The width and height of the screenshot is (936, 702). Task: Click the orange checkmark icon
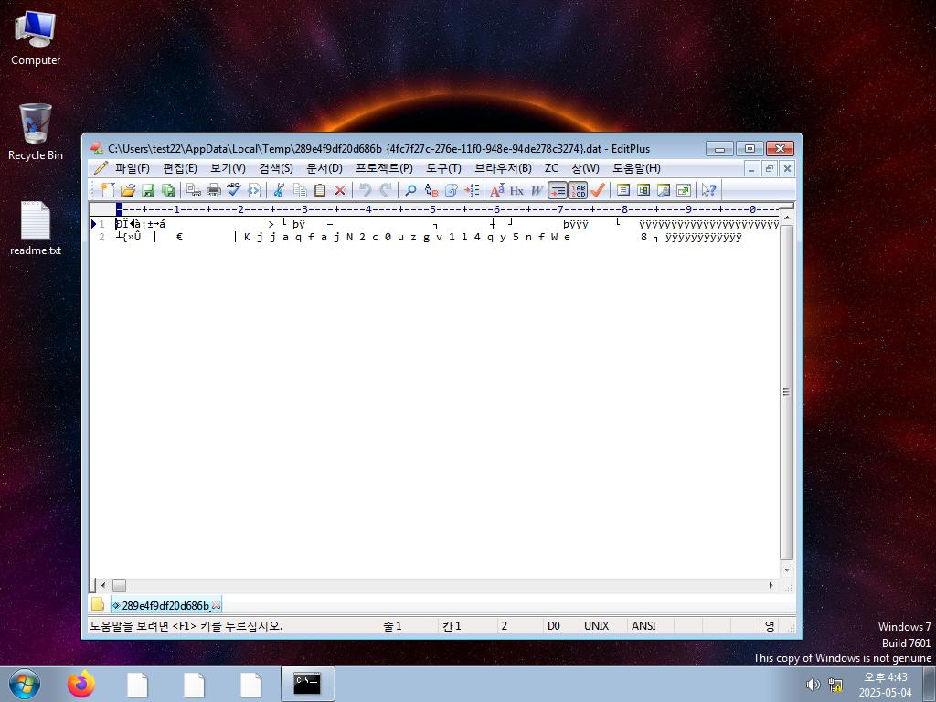pos(598,190)
